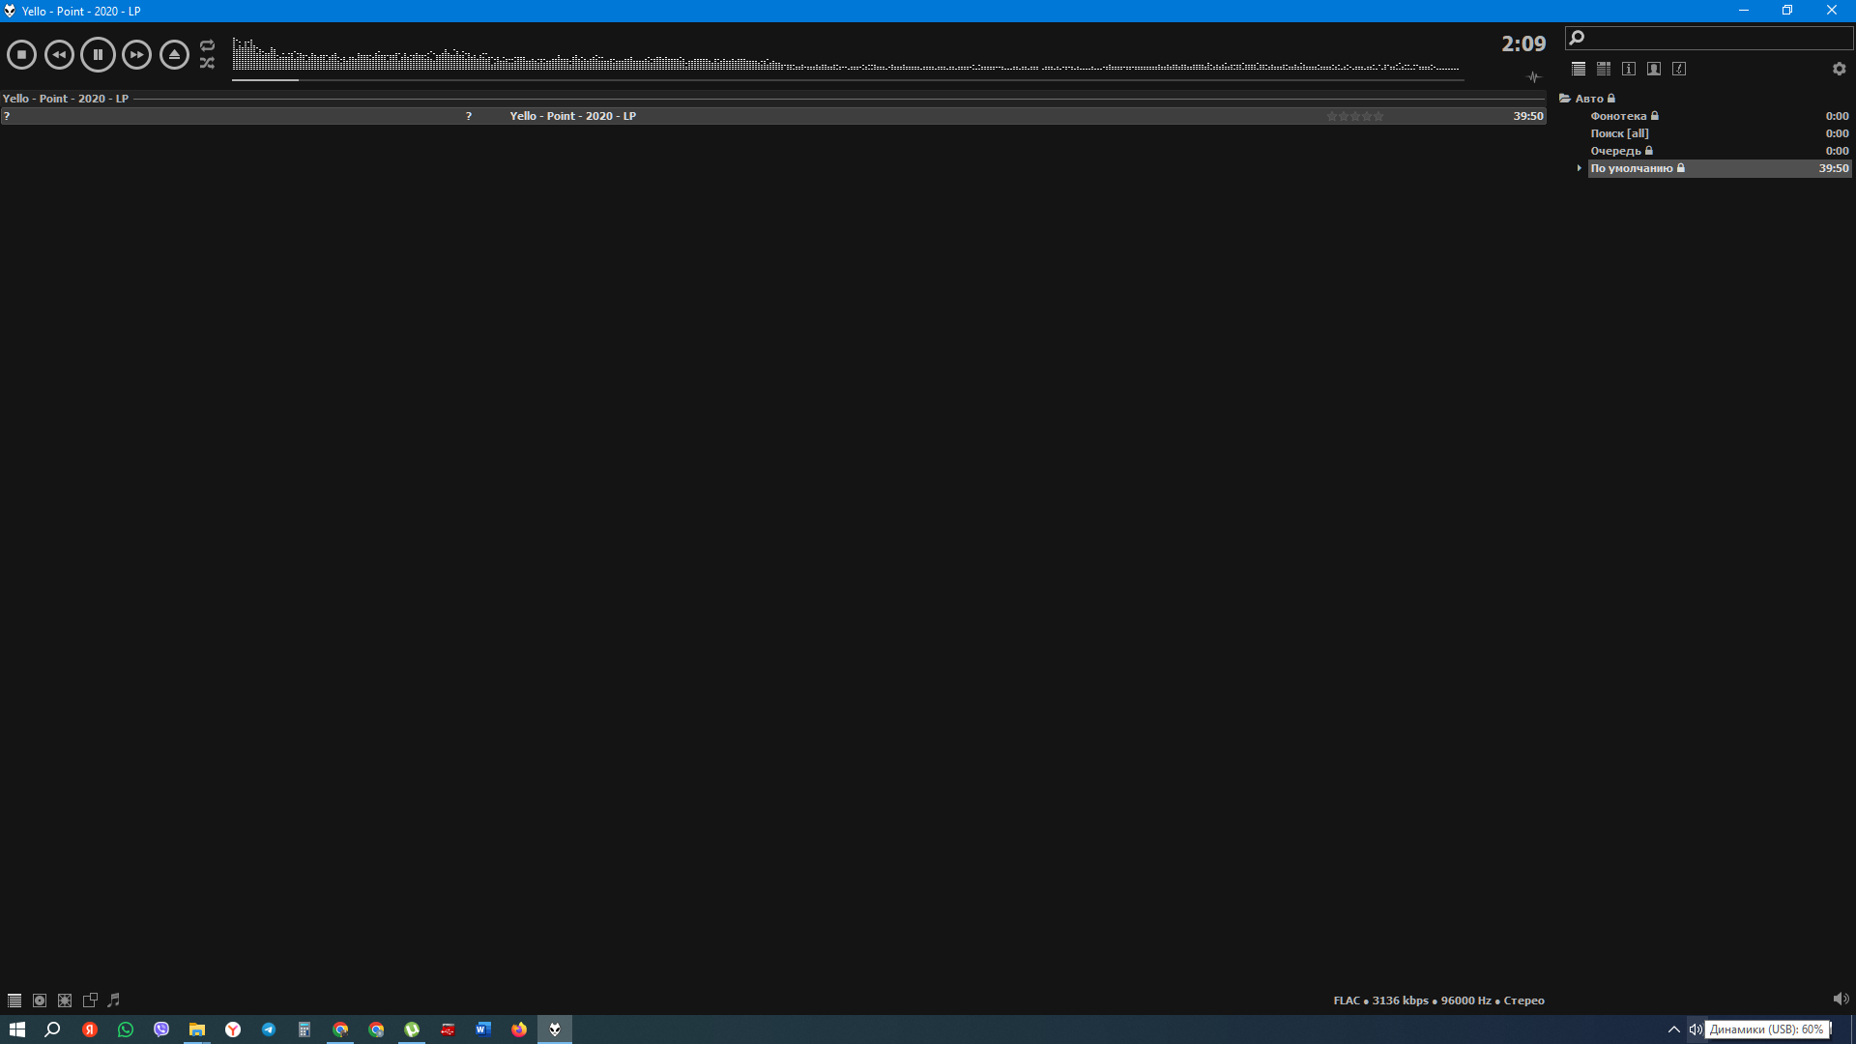Expand the По умолчанию playlist arrow

point(1580,168)
